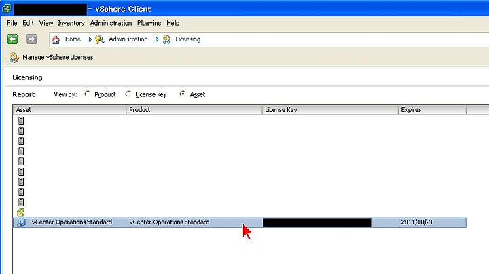The image size is (489, 274).
Task: Expand the arrow after Administration breadcrumb
Action: tap(157, 39)
